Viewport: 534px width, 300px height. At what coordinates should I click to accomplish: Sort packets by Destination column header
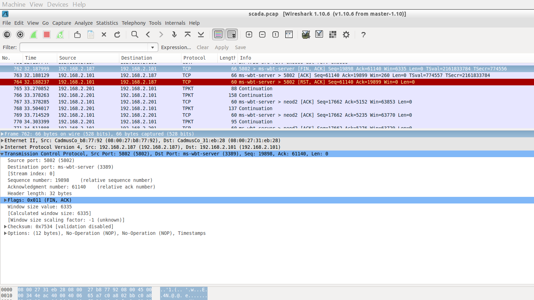[x=150, y=58]
